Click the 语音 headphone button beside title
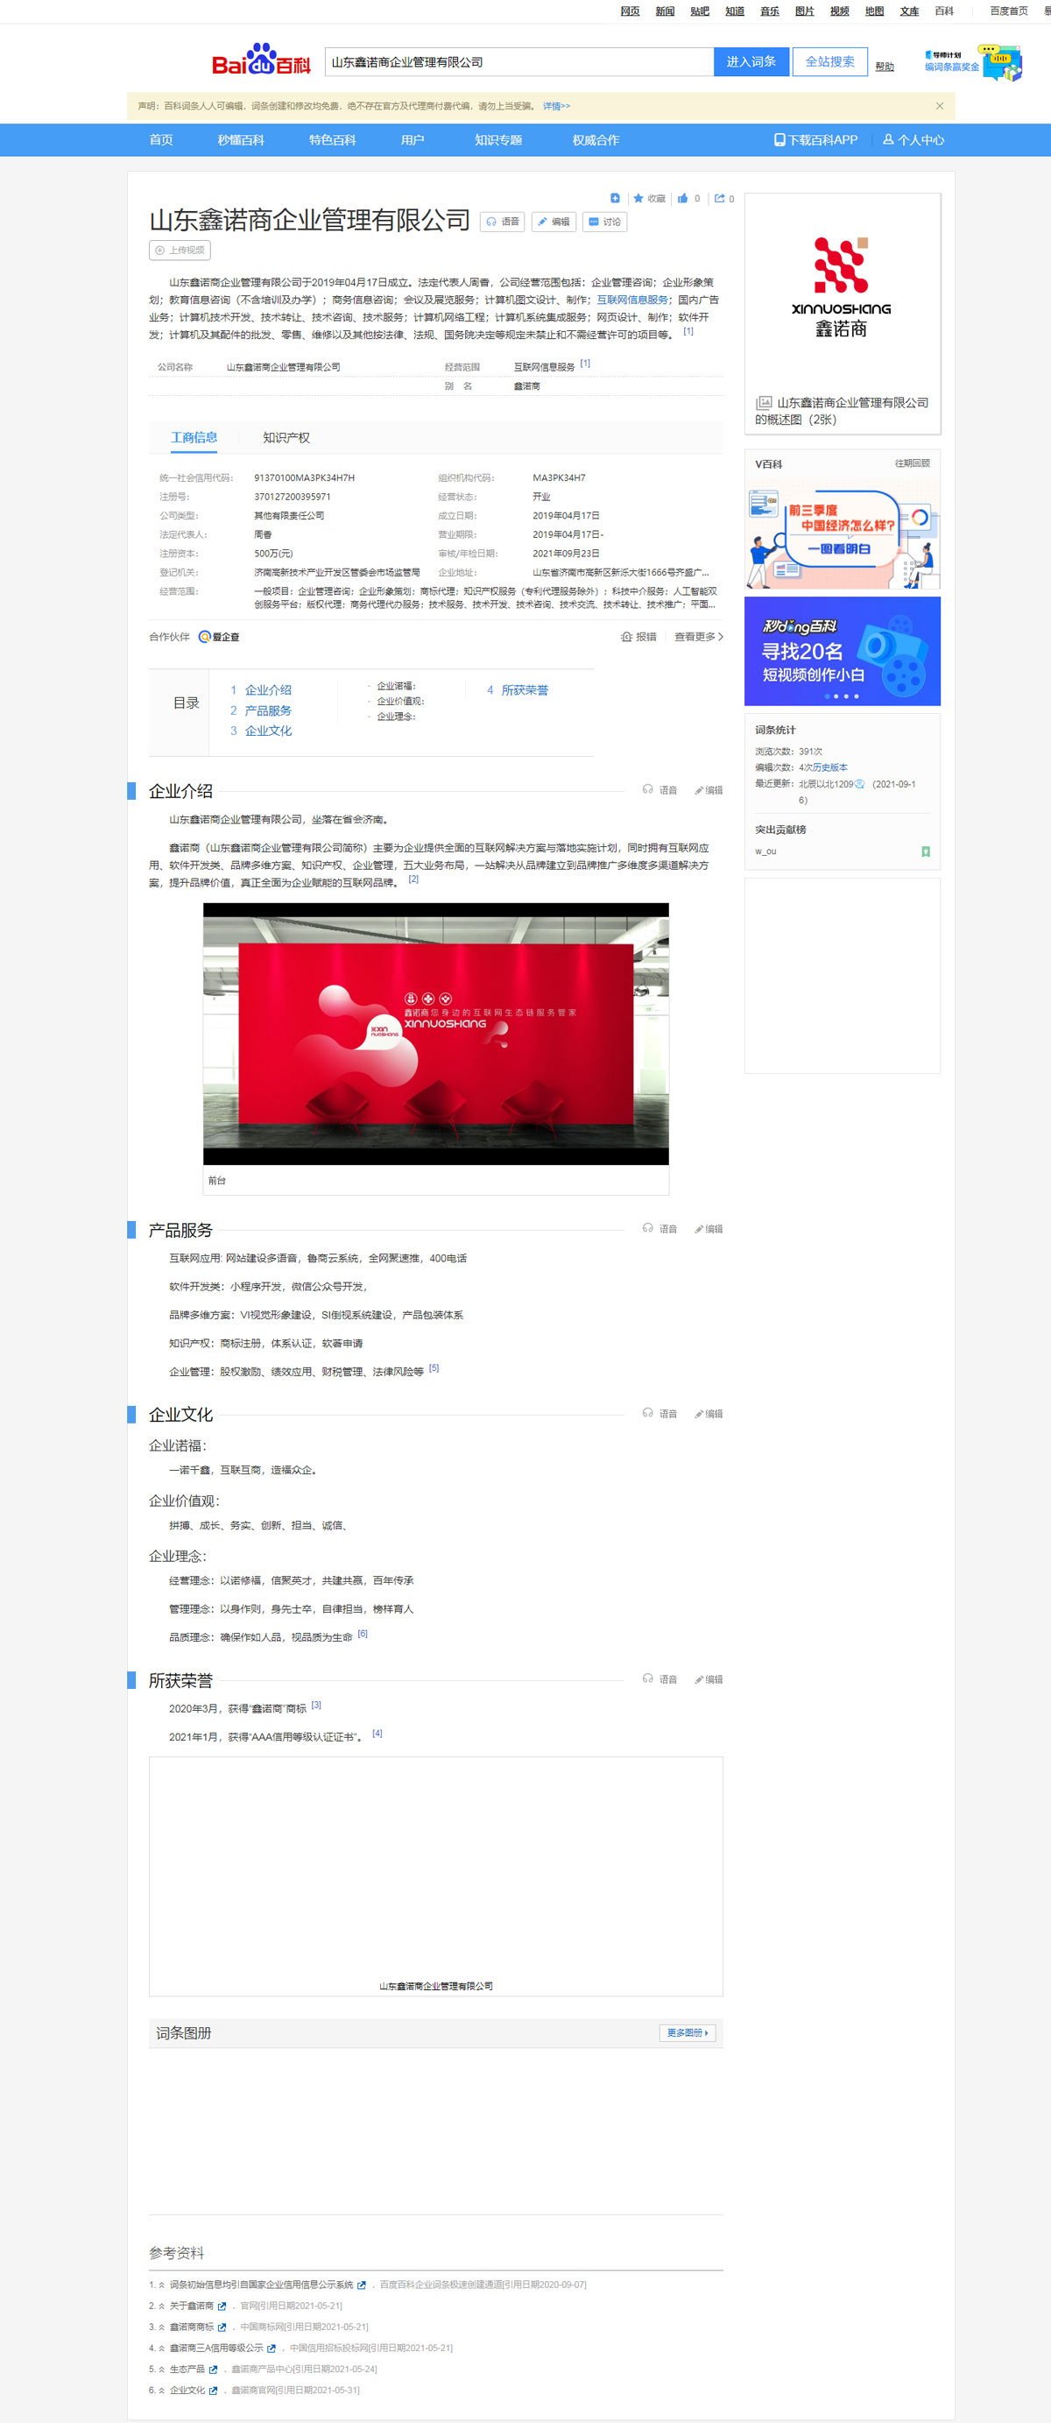 pos(502,222)
